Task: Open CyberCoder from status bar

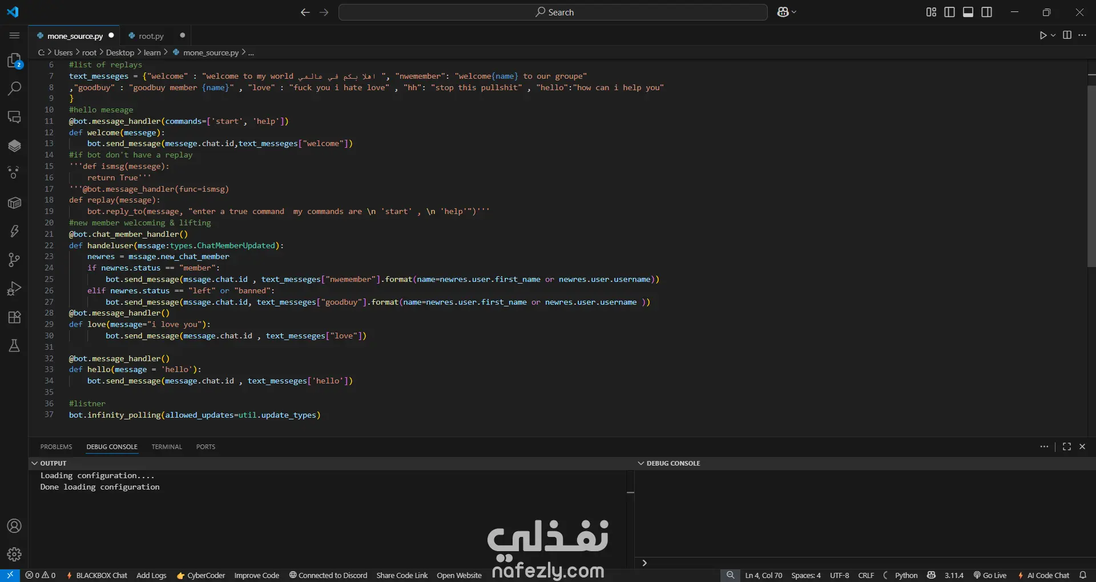Action: 201,575
